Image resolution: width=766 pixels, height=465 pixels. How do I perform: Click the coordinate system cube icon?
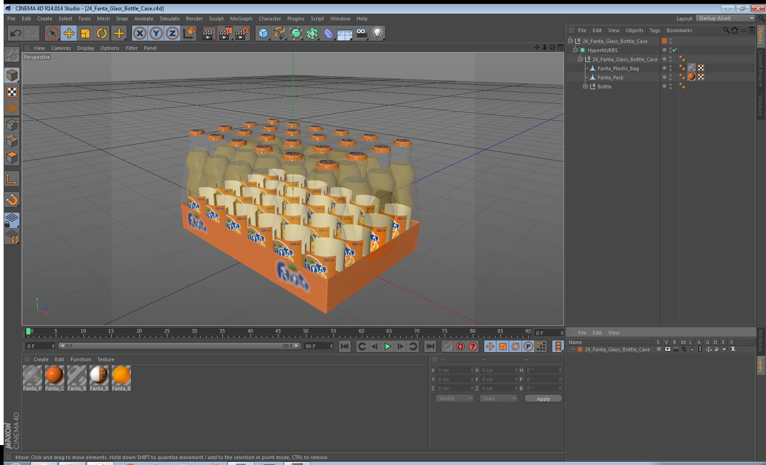pyautogui.click(x=189, y=33)
